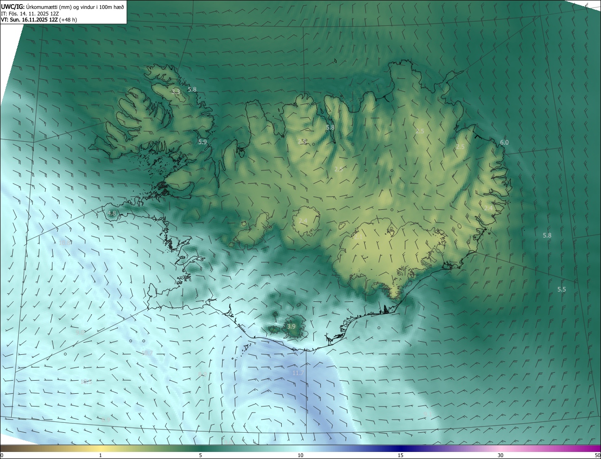The image size is (601, 459).
Task: Click the 5.8 value beside the 3.3 label
Action: [192, 89]
